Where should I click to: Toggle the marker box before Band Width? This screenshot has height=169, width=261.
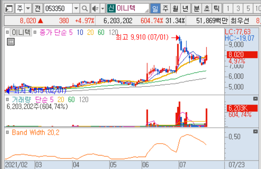click(x=7, y=133)
